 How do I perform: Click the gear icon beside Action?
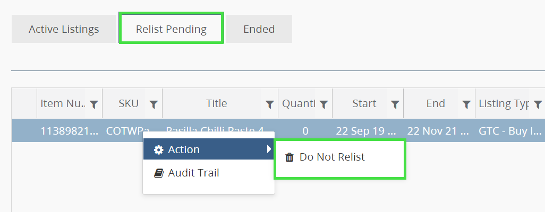[158, 150]
